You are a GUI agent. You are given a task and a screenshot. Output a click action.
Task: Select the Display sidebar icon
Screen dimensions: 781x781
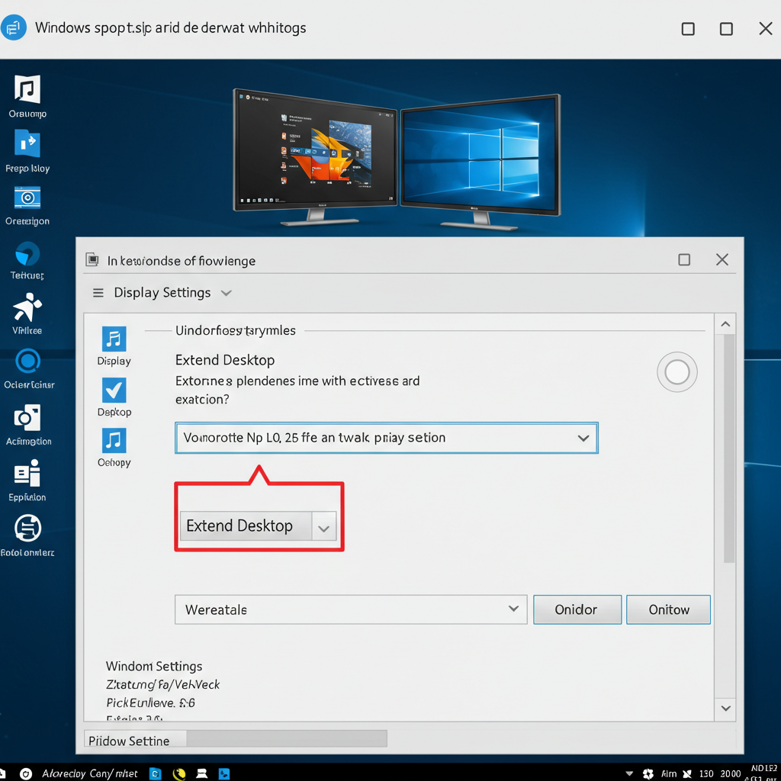point(114,339)
